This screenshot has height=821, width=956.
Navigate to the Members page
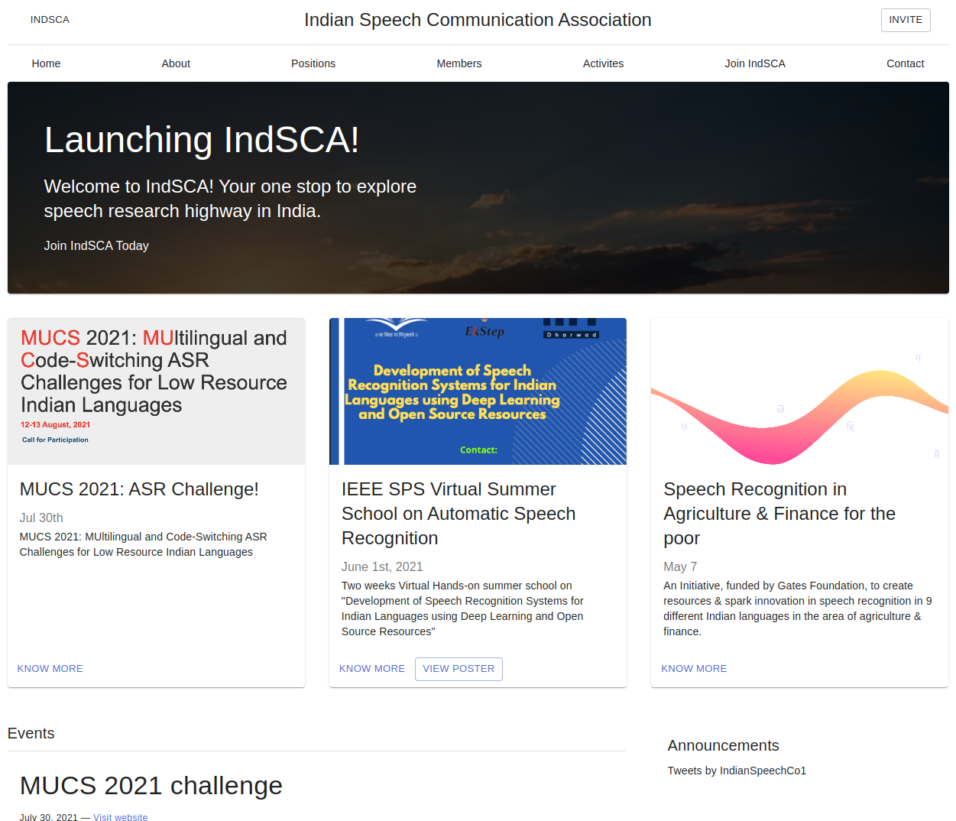(459, 63)
